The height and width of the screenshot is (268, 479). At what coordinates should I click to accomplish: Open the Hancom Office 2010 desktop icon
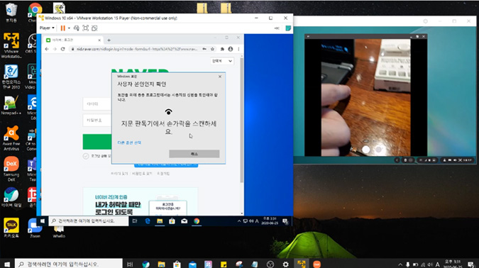(11, 77)
